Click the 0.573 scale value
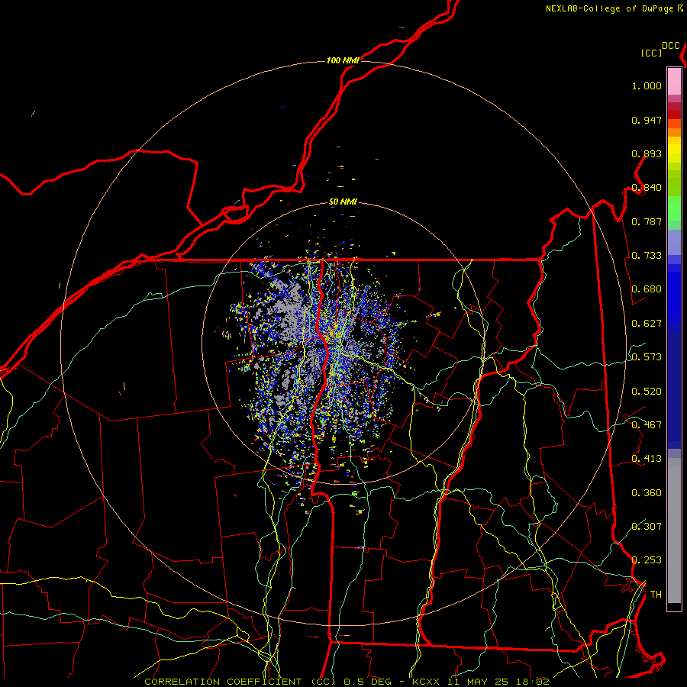687x687 pixels. (647, 357)
